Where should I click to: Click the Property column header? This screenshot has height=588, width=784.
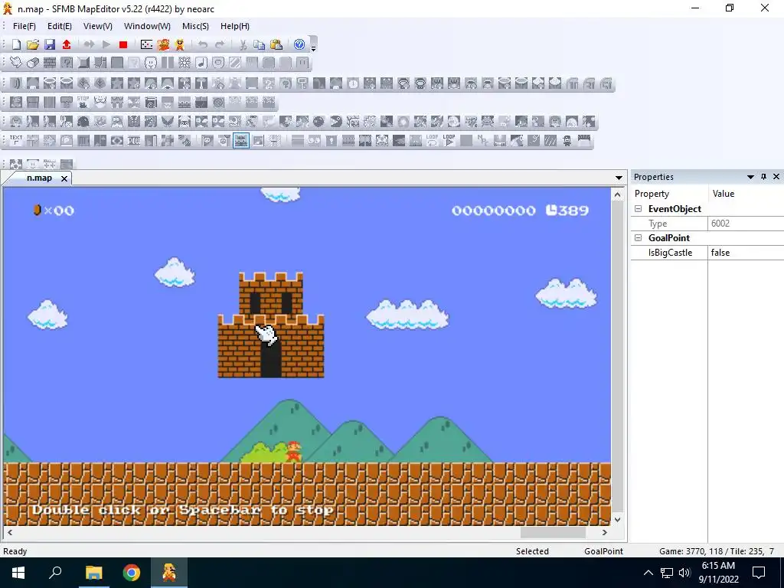click(669, 194)
